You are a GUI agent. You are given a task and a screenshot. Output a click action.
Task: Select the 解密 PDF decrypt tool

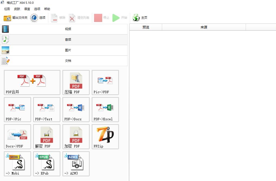click(47, 137)
